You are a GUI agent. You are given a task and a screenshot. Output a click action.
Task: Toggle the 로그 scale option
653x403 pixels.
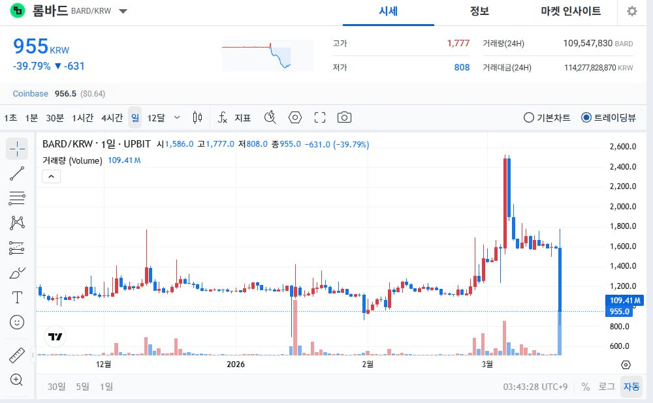tap(607, 386)
